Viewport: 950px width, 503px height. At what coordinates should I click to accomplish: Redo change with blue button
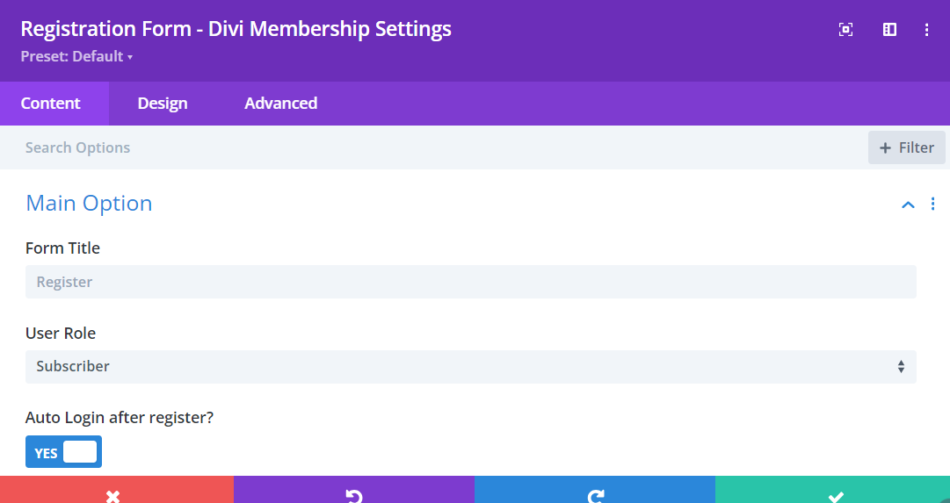[595, 490]
